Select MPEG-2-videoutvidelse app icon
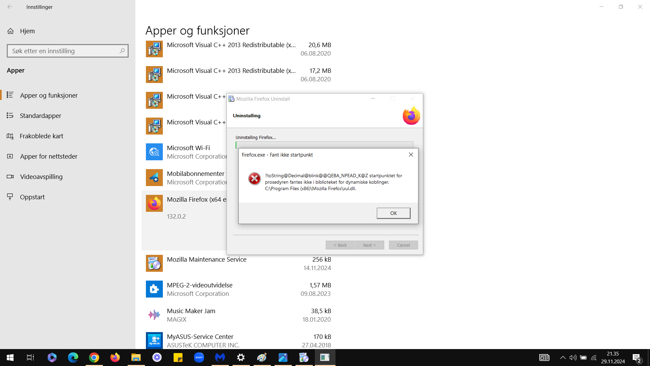Screen dimensions: 650x366 point(154,289)
